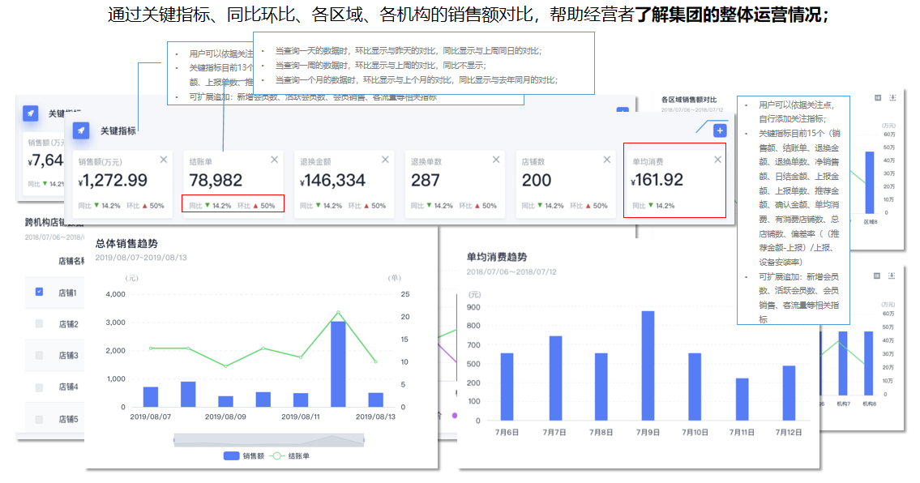Close the 销售额(万元) 1,272.99 card

(164, 160)
